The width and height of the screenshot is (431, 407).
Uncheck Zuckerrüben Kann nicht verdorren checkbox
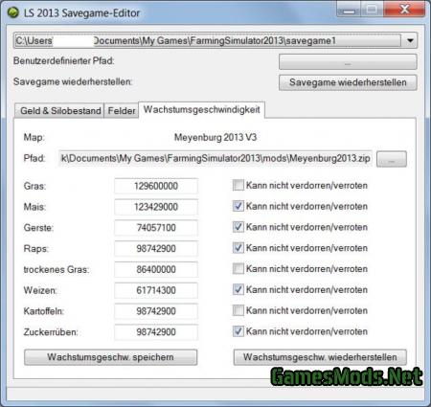[238, 331]
